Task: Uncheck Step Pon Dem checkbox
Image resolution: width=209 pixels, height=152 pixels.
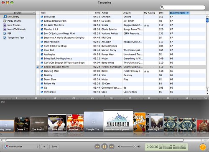Action: (42, 42)
